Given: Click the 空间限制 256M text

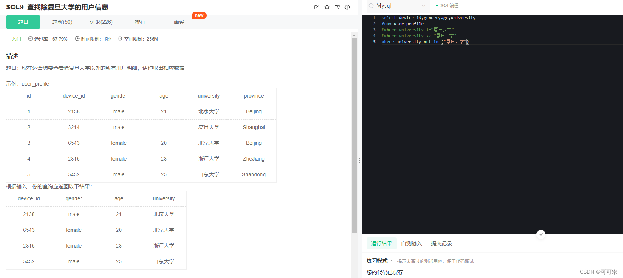Looking at the screenshot, I should tap(141, 39).
